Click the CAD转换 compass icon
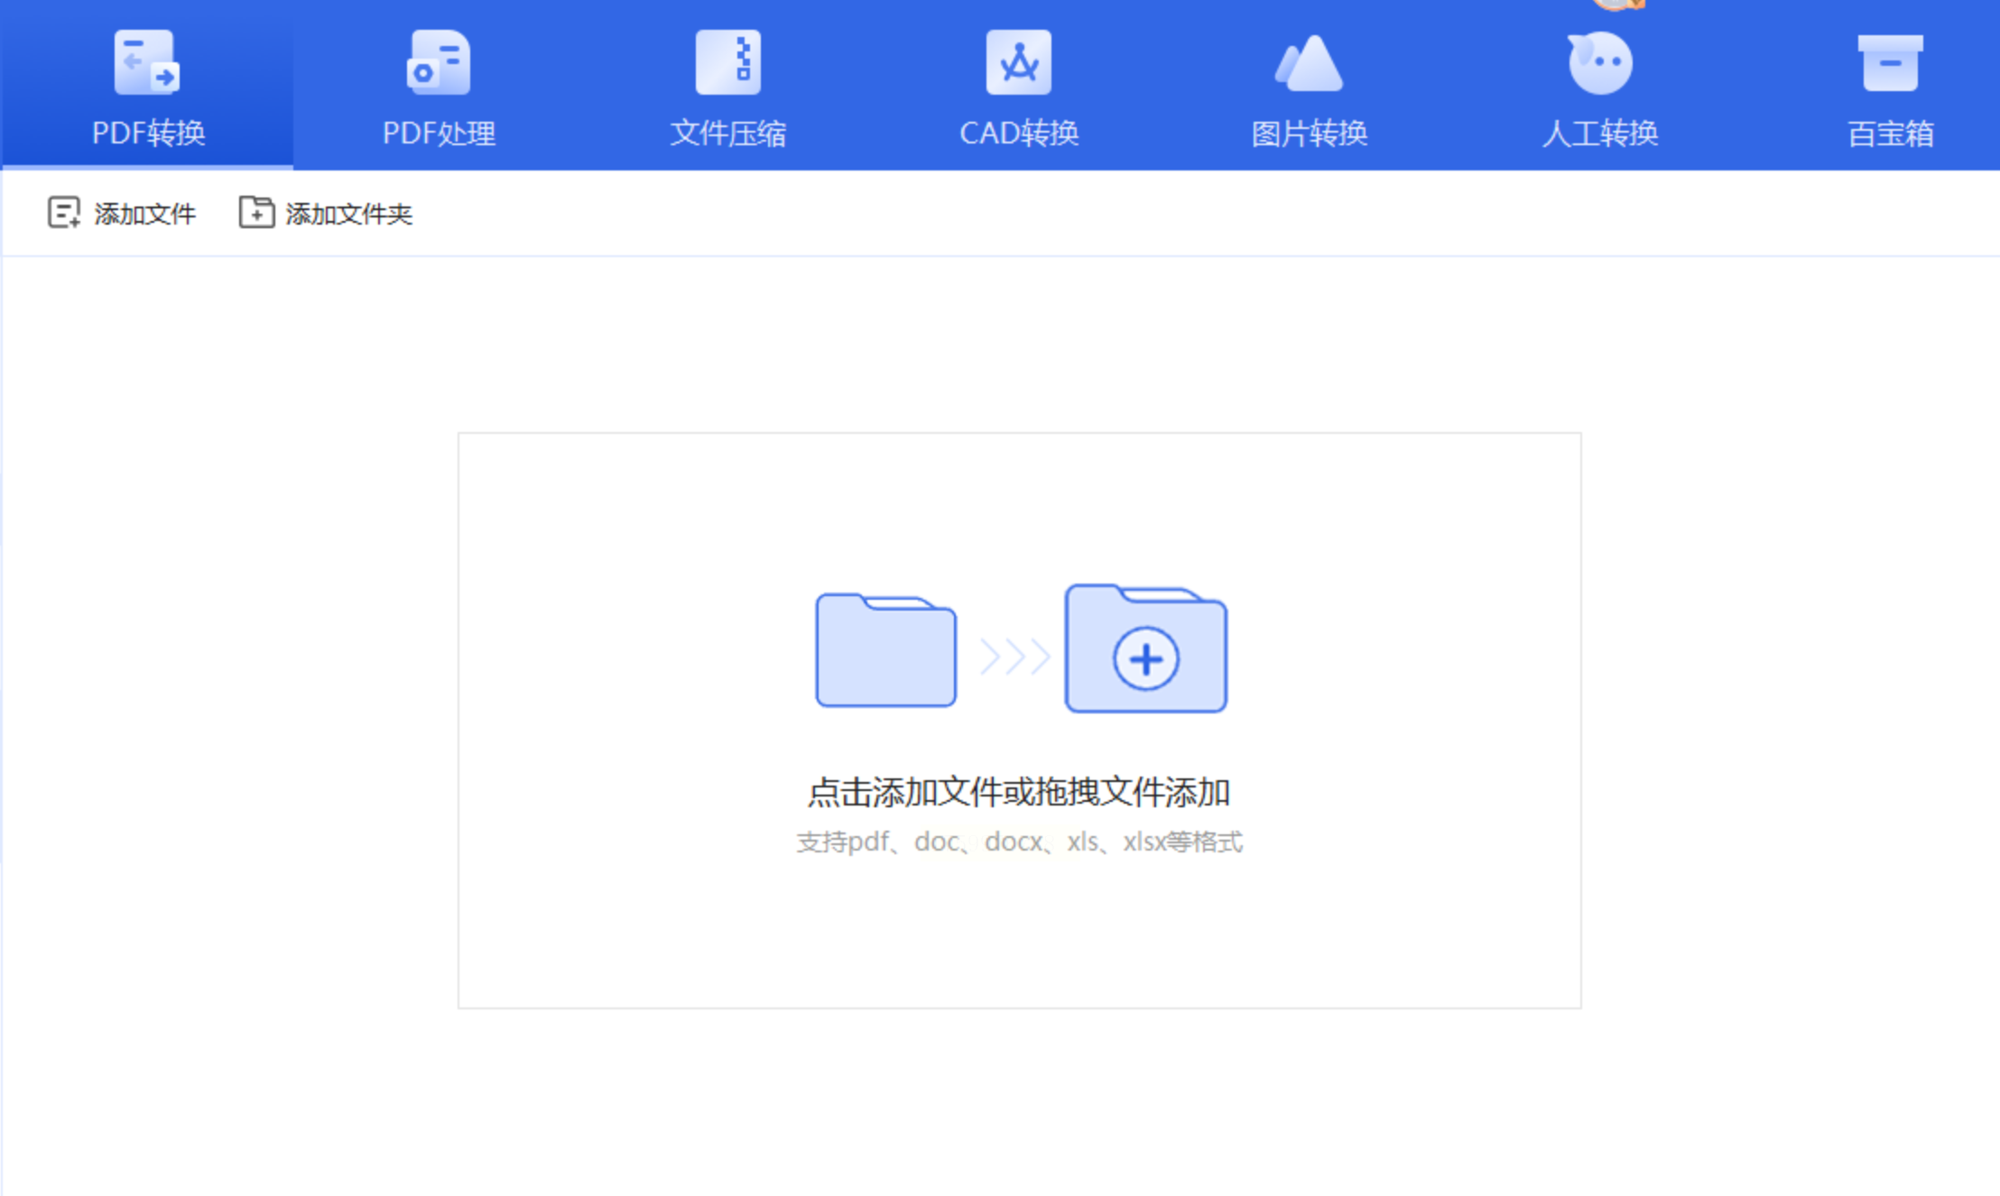 [x=1019, y=62]
